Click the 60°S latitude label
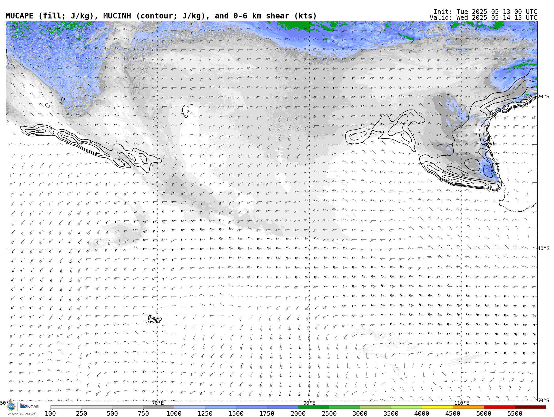The width and height of the screenshot is (554, 417). point(543,401)
